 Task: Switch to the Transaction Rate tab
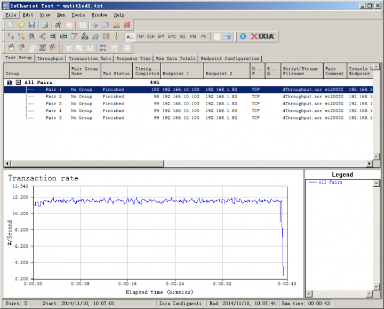[x=90, y=59]
